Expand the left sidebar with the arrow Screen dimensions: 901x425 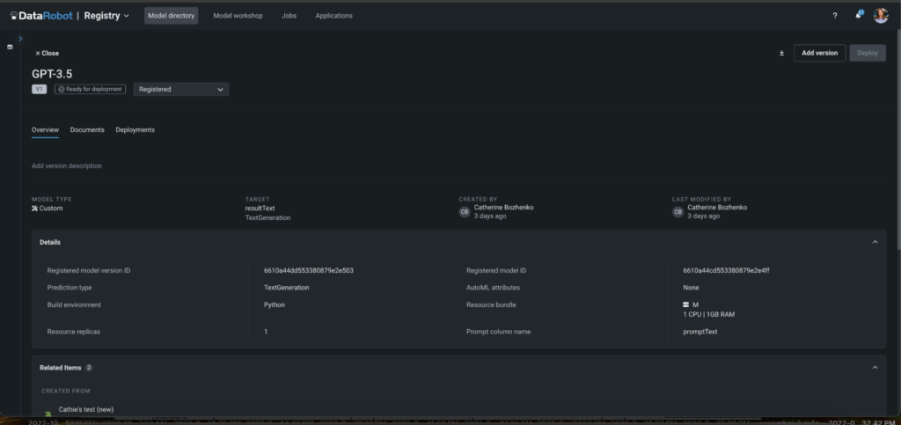click(x=20, y=39)
